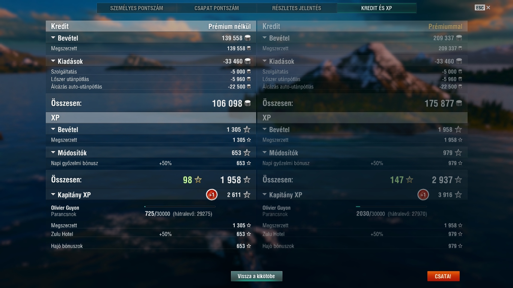Click the coin icon beside premium total 175 877

459,103
